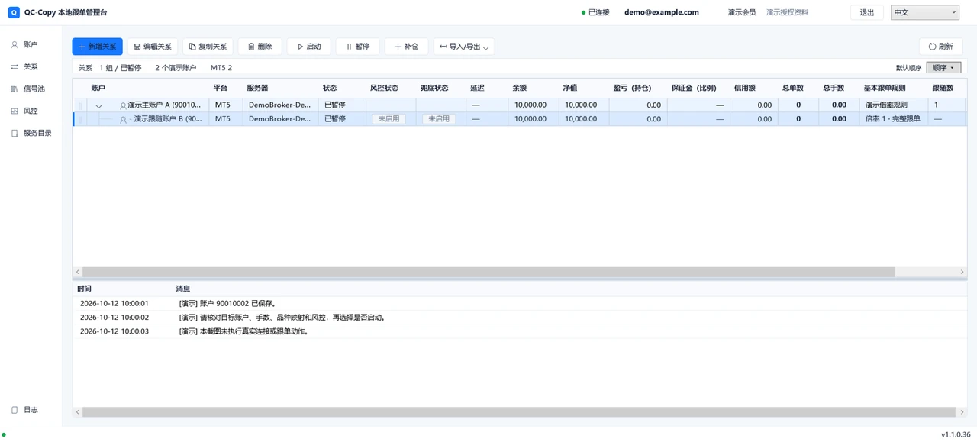Image resolution: width=977 pixels, height=442 pixels.
Task: Click the 信用额 column header
Action: click(745, 88)
